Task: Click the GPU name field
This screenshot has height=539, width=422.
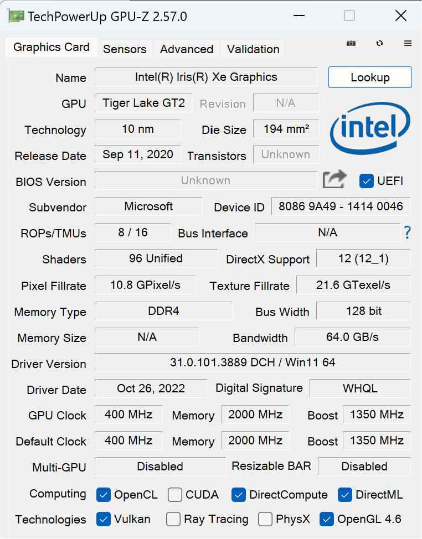Action: tap(206, 77)
